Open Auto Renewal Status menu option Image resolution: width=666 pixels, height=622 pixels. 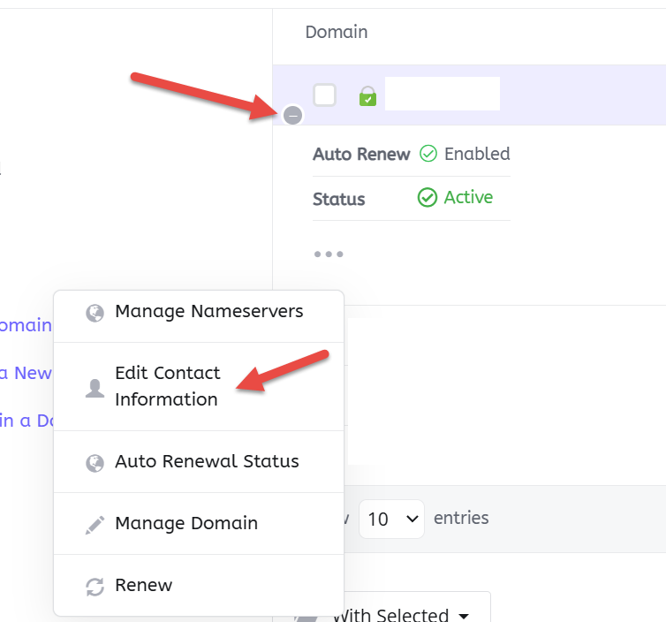point(207,461)
